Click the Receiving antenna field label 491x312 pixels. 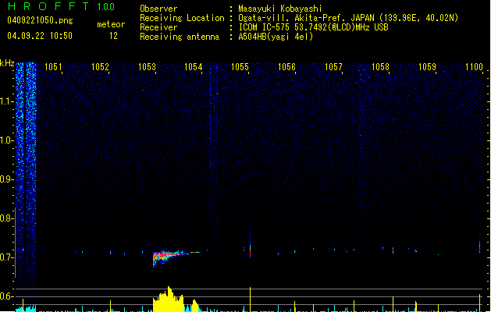[x=180, y=37]
